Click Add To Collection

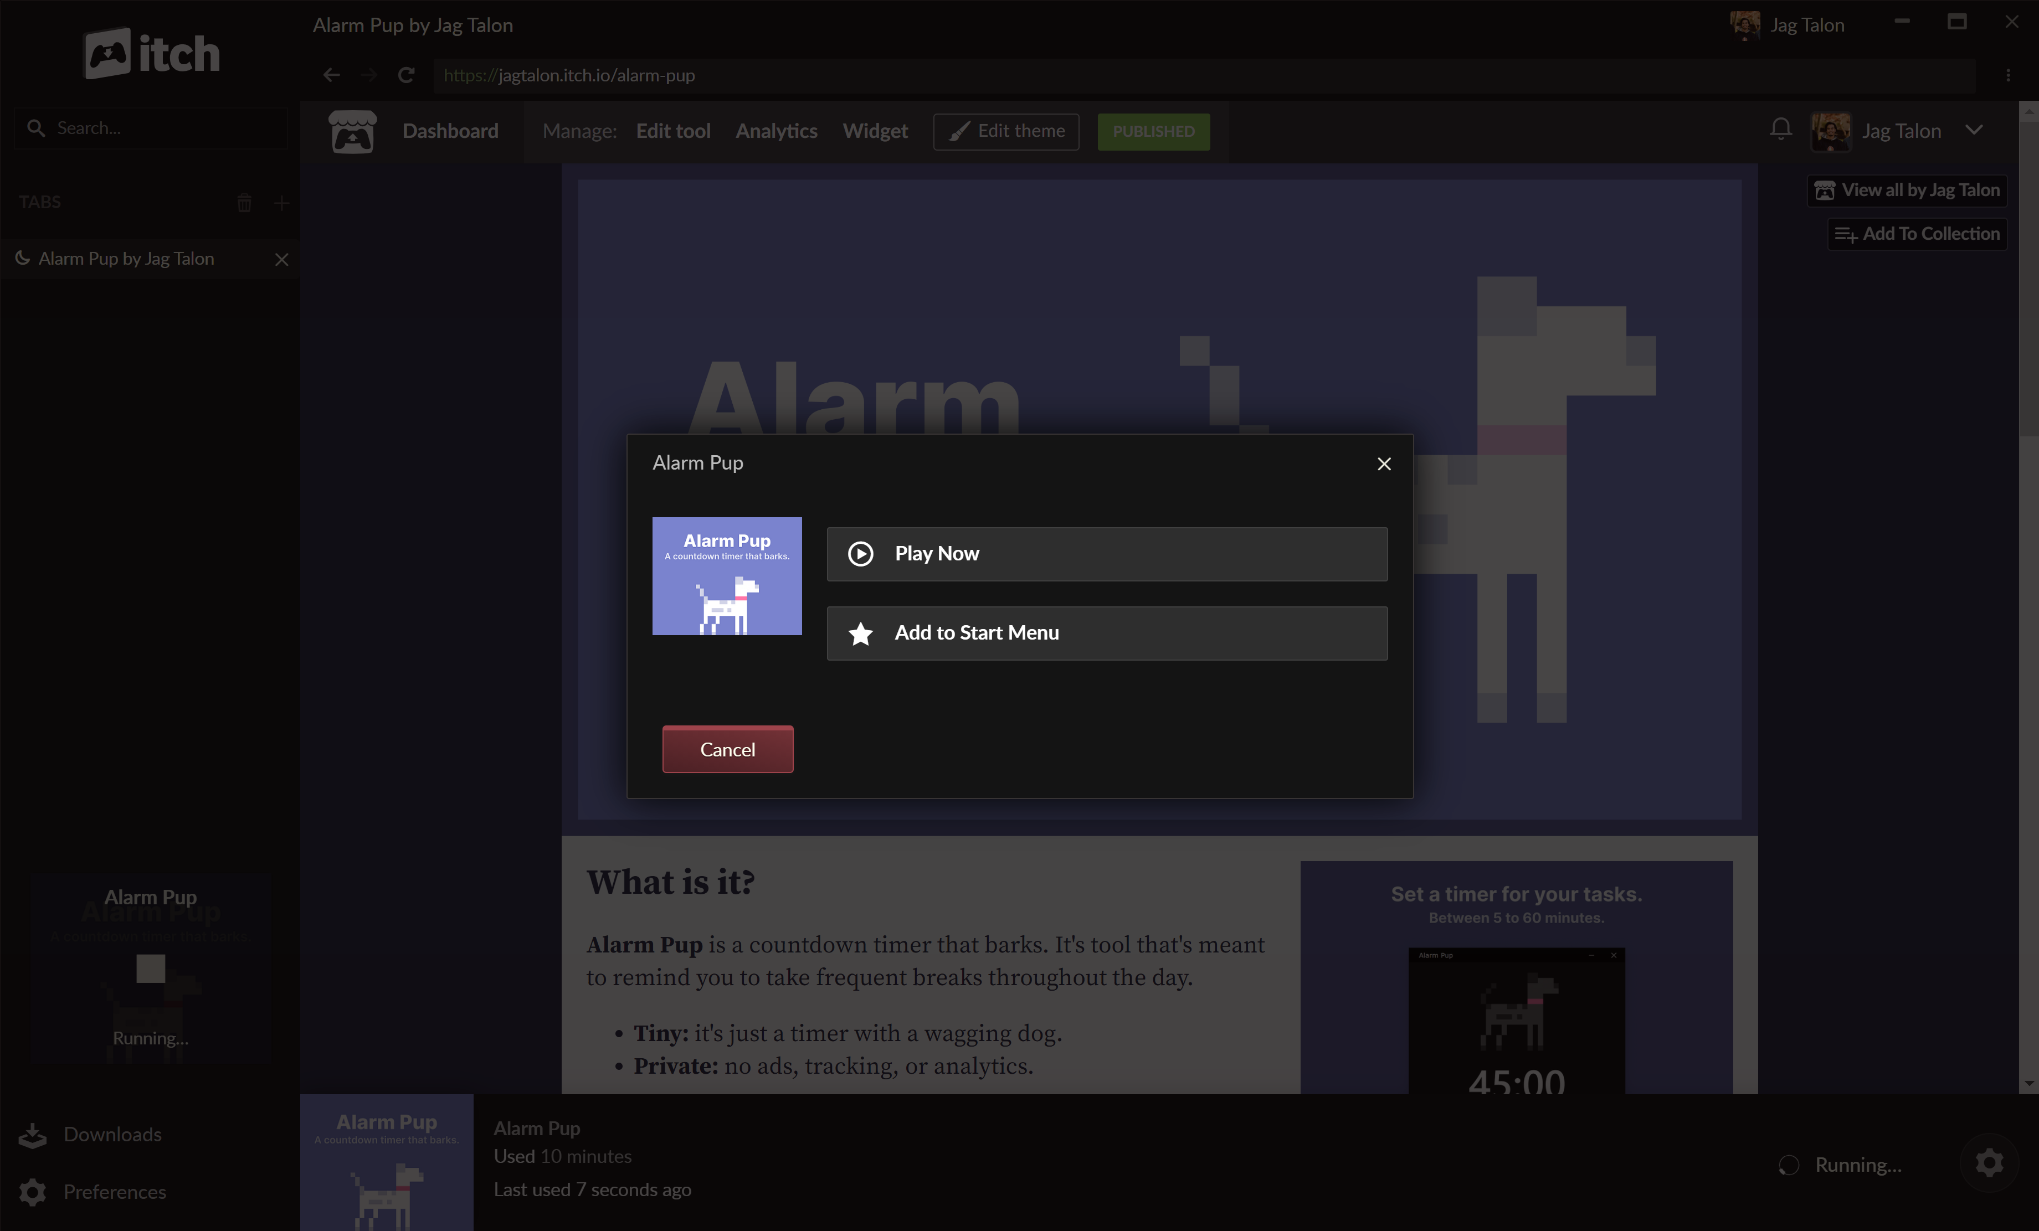1917,234
